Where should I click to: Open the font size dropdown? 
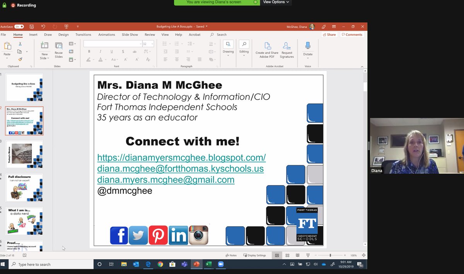[152, 44]
